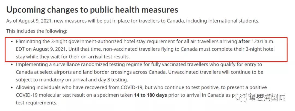
Task: Click the bullet dot before "Allowing individuals"
Action: pyautogui.click(x=11, y=88)
